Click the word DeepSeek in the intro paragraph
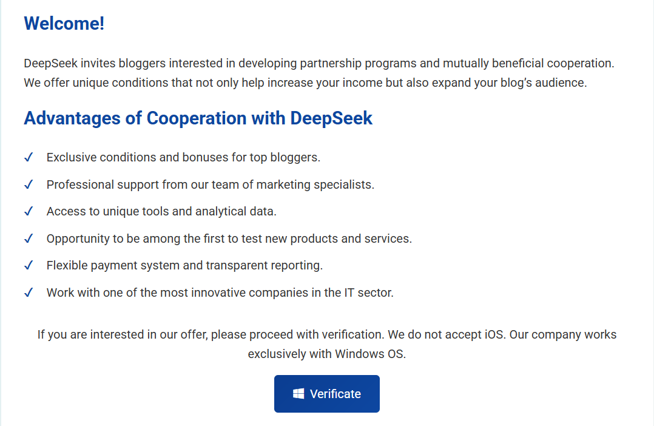The width and height of the screenshot is (654, 426). [x=47, y=63]
